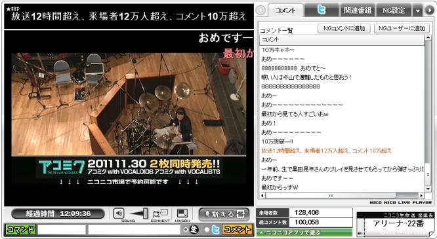The image size is (437, 239).
Task: Mute sound with the speaker icon
Action: coord(119,213)
